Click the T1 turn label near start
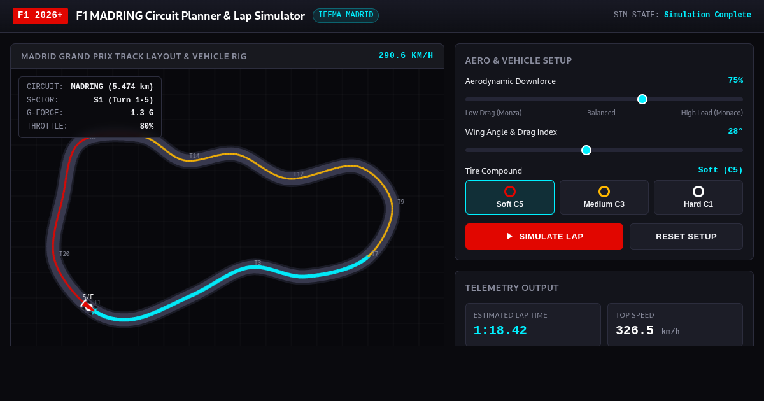This screenshot has height=401, width=764. [x=97, y=303]
